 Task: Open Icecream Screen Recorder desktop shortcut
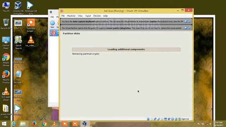(31, 25)
